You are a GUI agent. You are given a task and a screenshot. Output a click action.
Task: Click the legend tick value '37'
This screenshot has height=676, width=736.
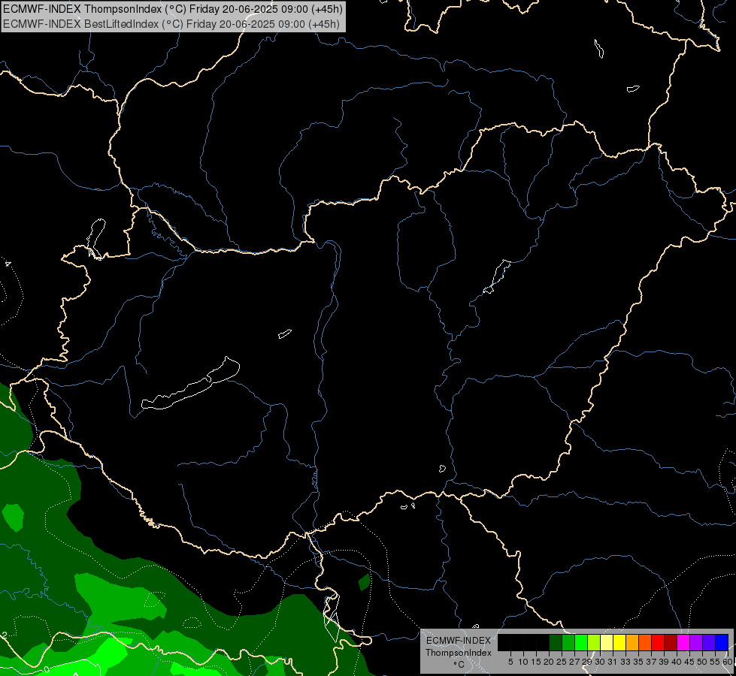point(650,662)
